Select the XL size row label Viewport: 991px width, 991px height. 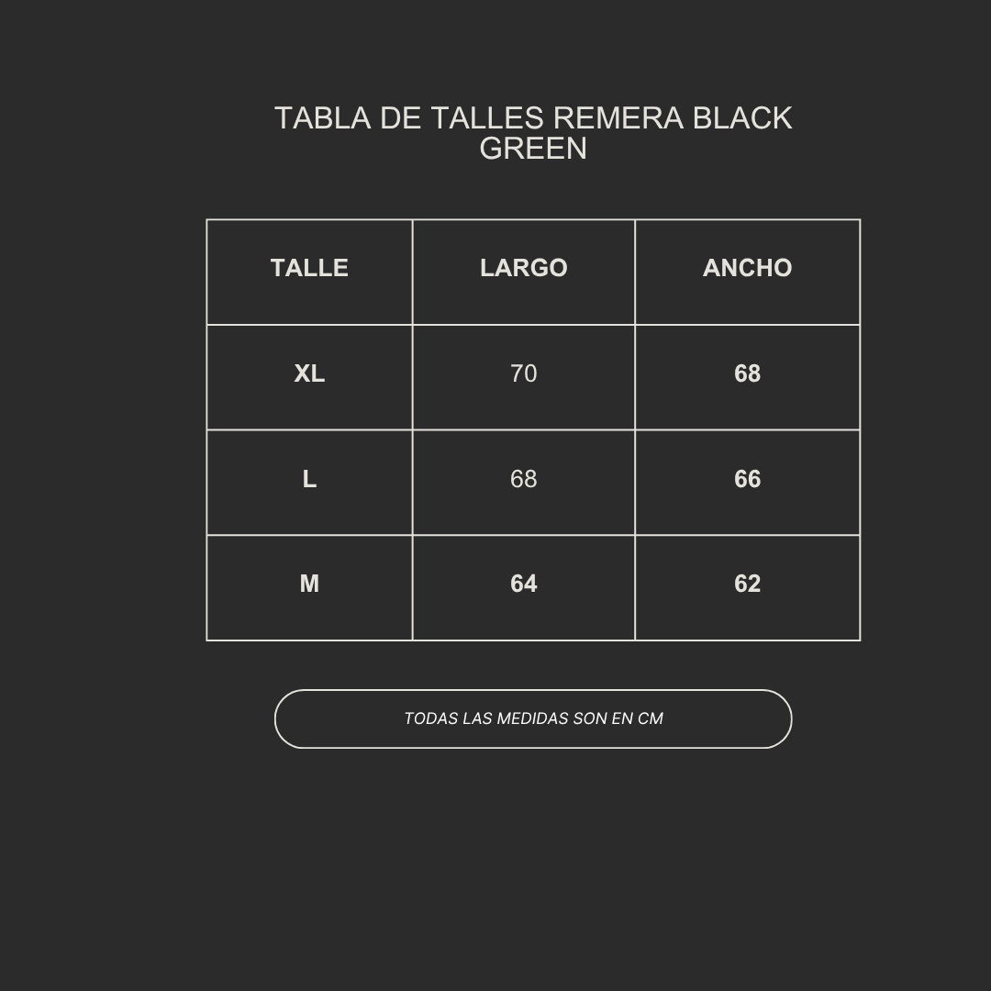[x=309, y=373]
